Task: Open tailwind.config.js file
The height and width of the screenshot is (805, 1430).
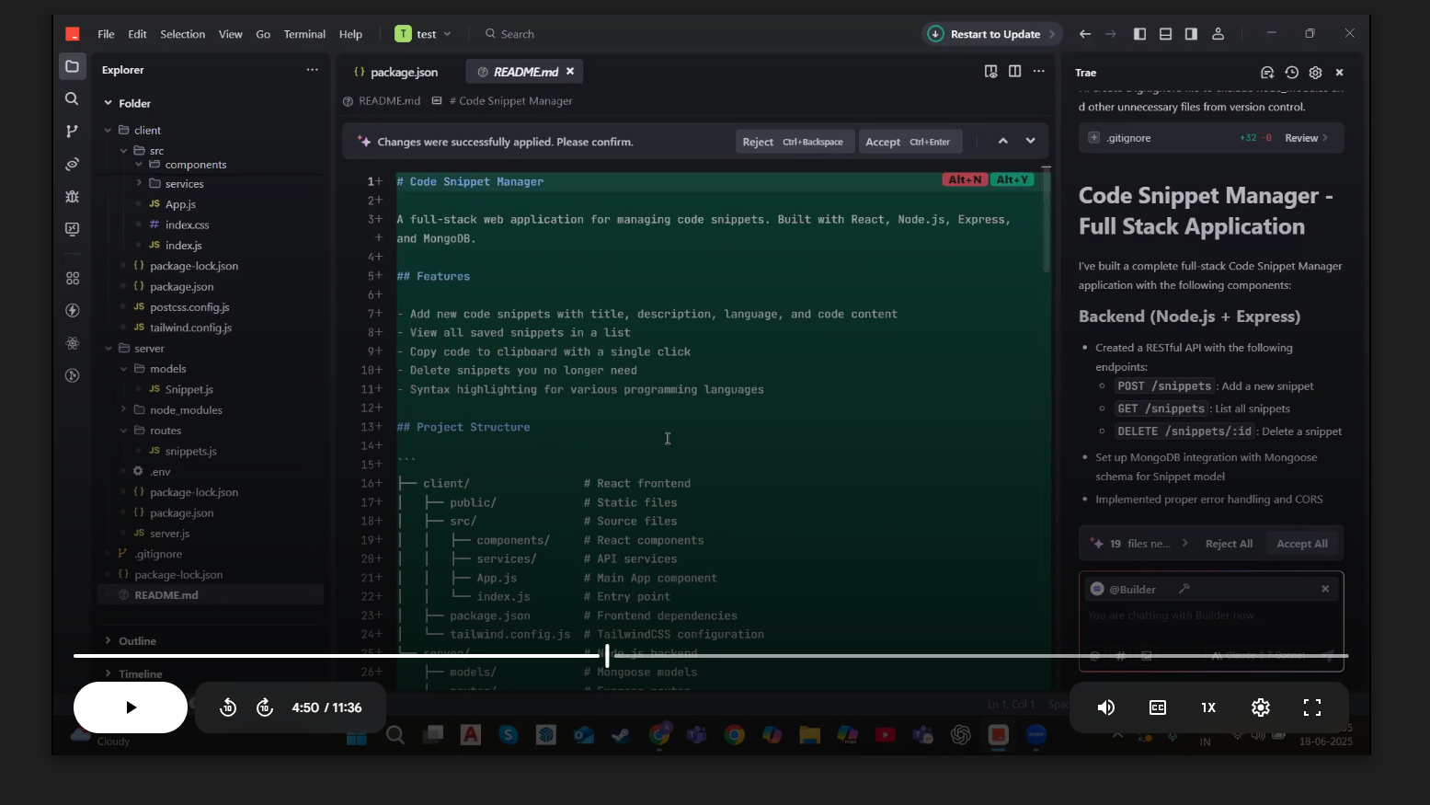Action: pos(190,328)
